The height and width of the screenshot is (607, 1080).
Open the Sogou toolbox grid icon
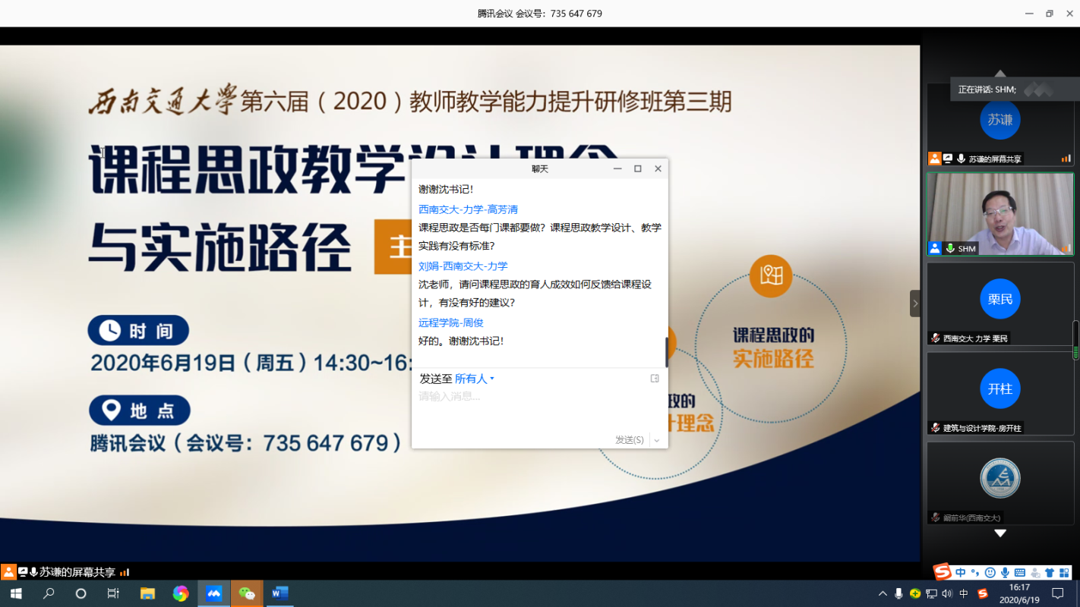tap(1064, 573)
